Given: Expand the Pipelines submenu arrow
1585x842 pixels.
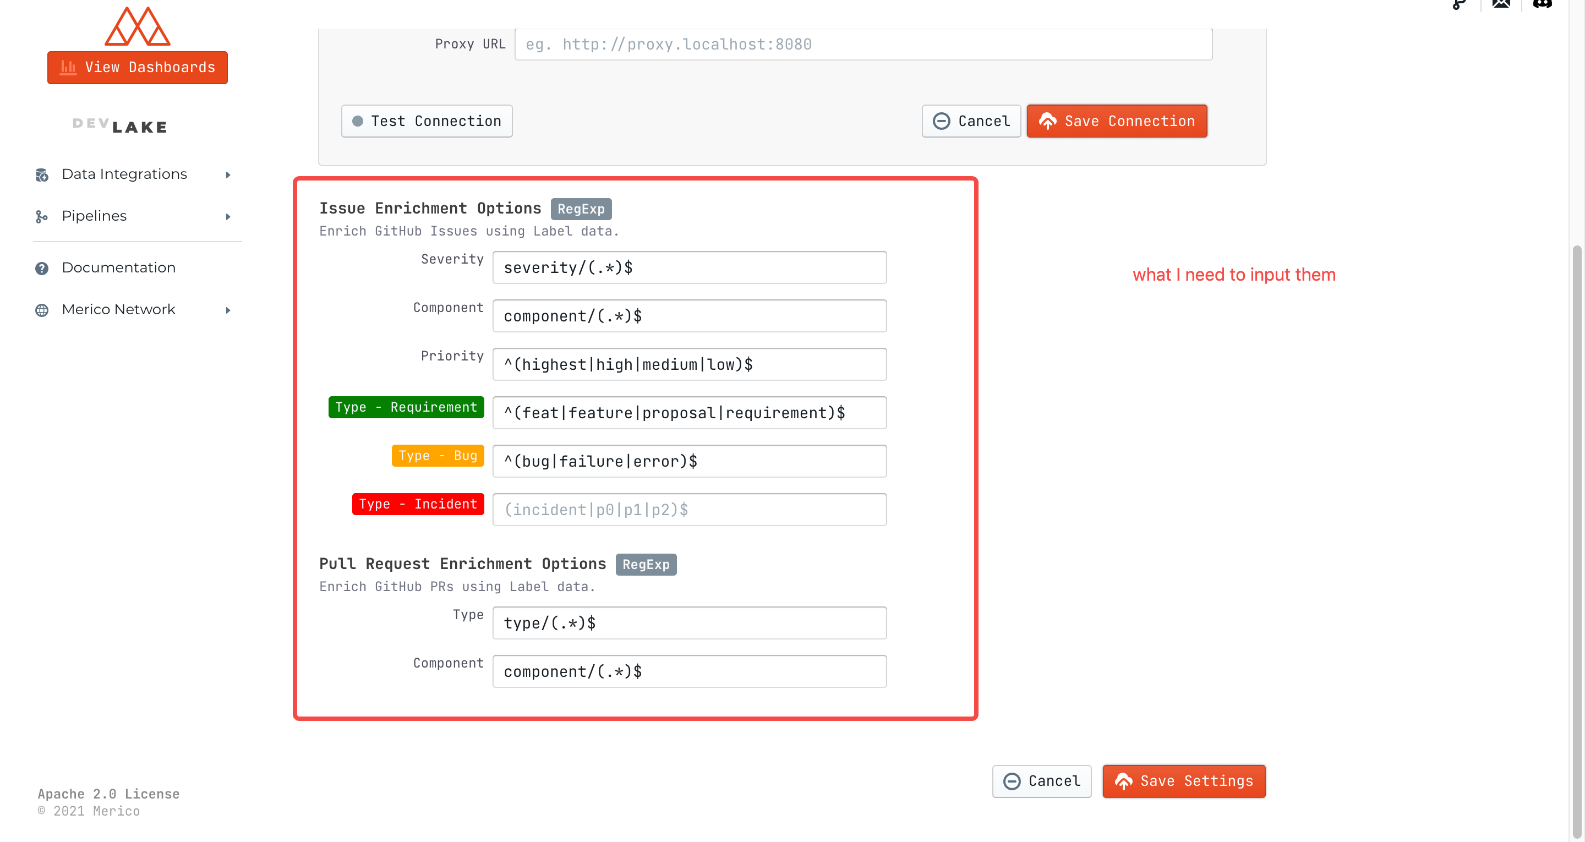Looking at the screenshot, I should tap(228, 217).
